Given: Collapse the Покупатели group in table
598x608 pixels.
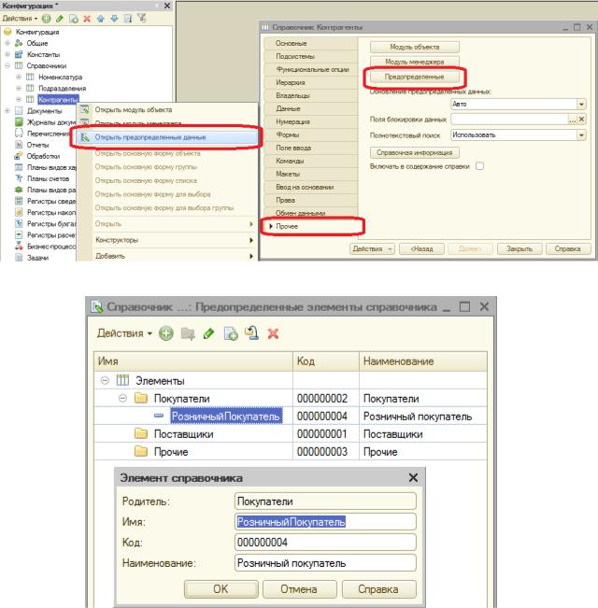Looking at the screenshot, I should click(122, 398).
